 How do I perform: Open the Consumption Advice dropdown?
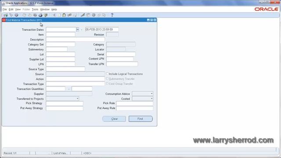coord(143,93)
